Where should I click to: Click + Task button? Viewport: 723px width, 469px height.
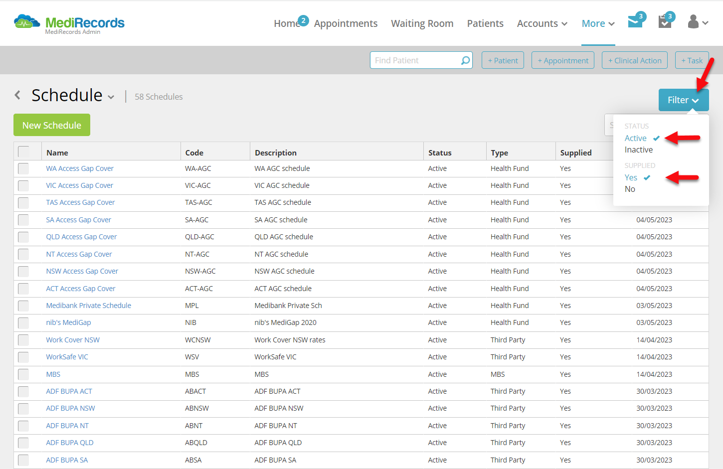(692, 60)
